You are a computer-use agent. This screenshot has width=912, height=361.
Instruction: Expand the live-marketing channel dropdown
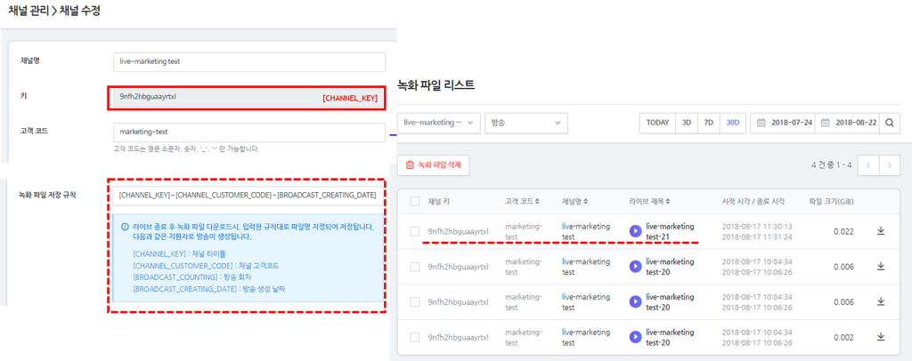[x=440, y=123]
